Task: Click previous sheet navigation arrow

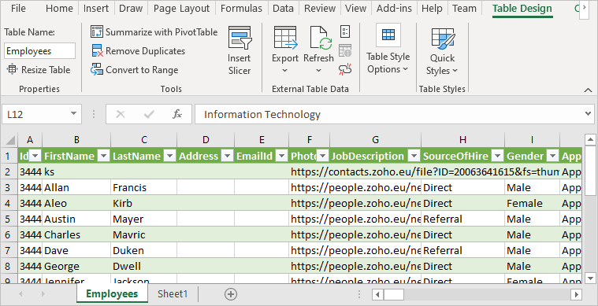Action: pyautogui.click(x=21, y=294)
